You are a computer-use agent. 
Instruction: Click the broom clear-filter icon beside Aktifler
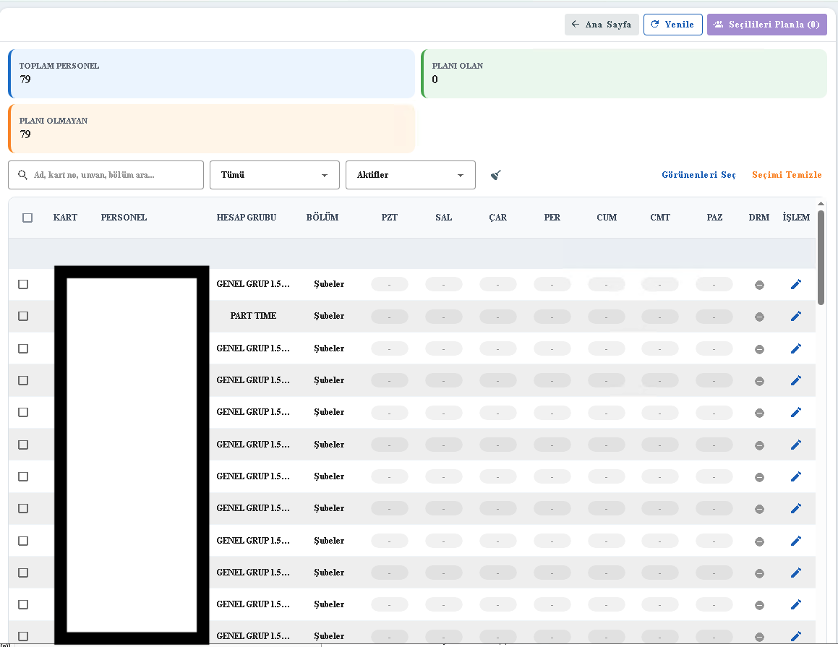[495, 173]
